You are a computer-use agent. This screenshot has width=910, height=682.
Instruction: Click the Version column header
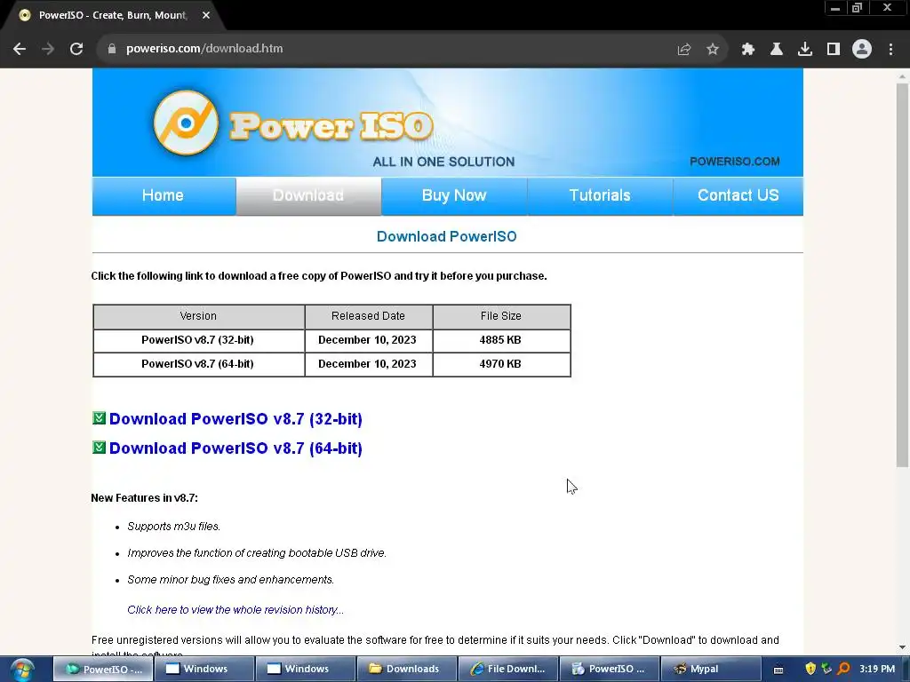198,317
